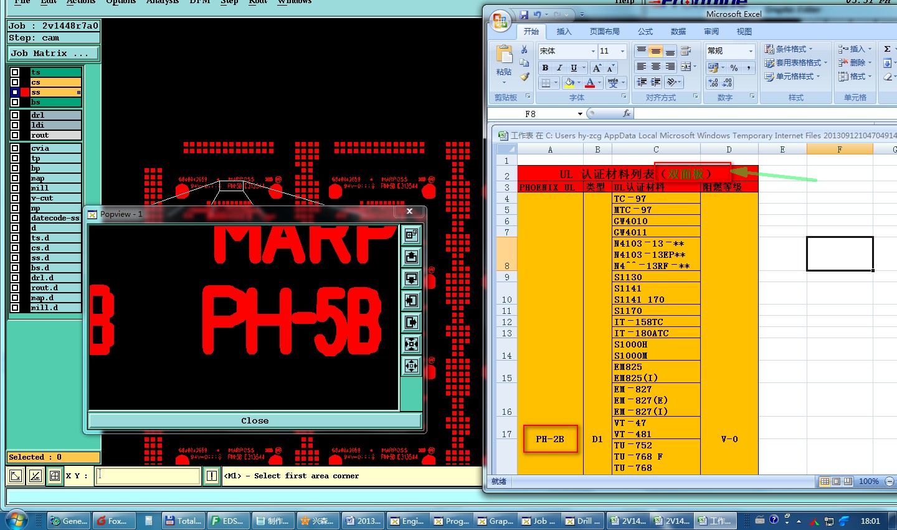Select cell PH-2B in the spreadsheet

click(550, 439)
